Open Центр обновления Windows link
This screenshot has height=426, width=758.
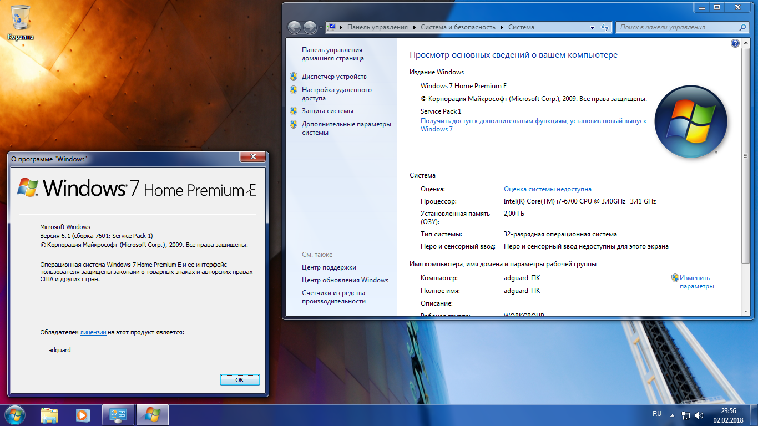point(345,280)
